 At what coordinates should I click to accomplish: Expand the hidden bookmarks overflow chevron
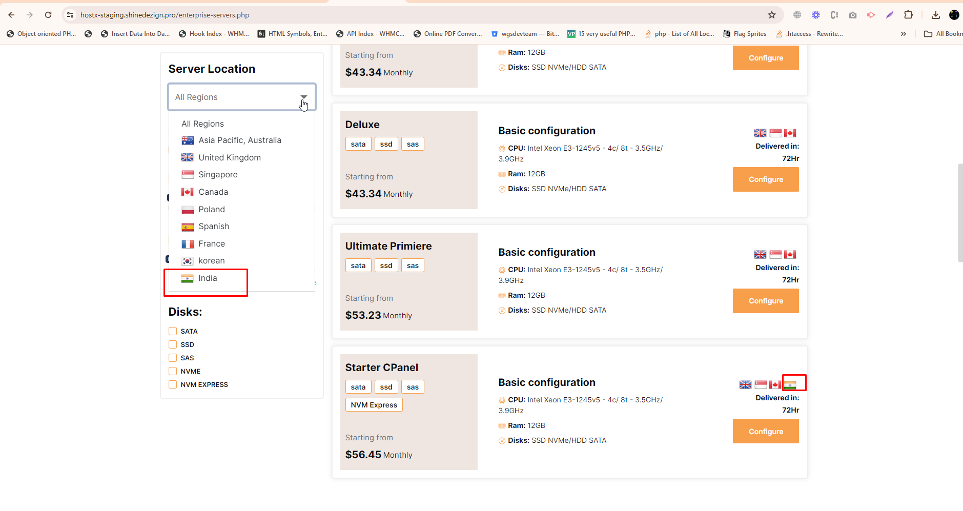pos(903,34)
